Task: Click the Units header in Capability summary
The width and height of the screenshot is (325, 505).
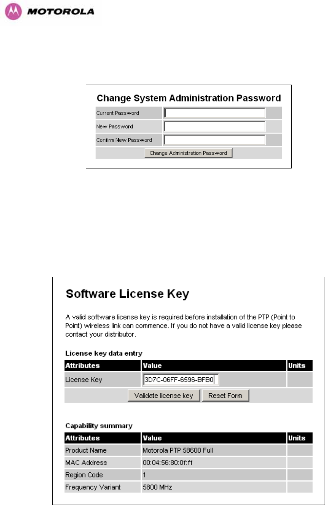Action: click(297, 438)
